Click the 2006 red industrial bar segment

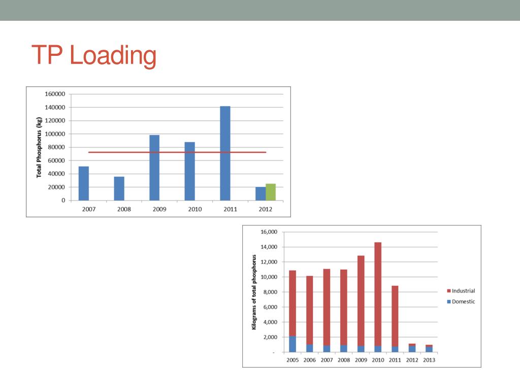click(309, 310)
